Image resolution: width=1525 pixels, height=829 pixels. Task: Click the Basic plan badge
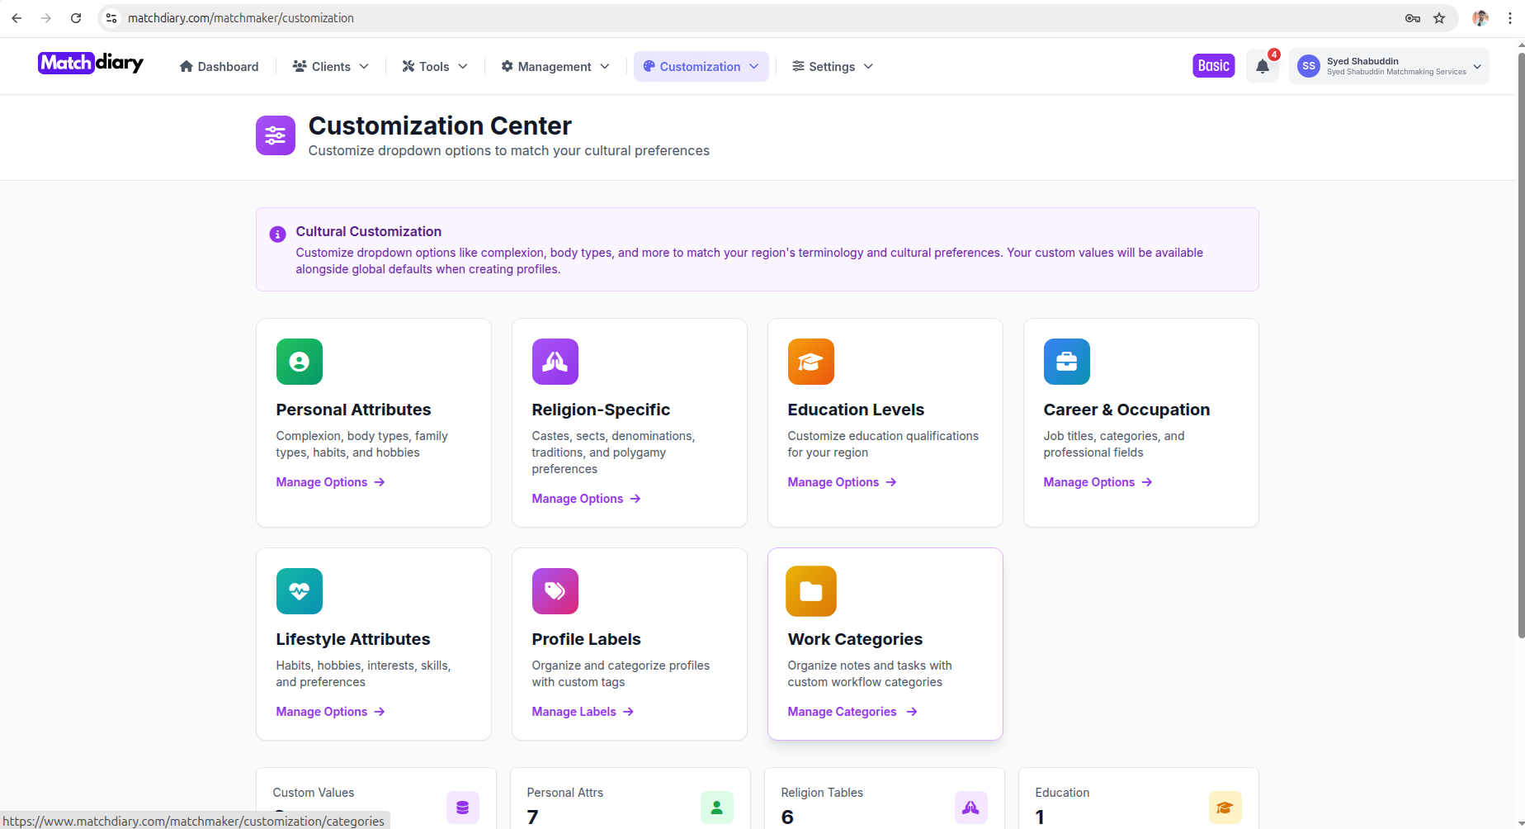click(1213, 65)
